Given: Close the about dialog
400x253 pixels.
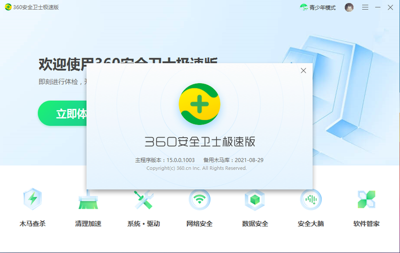Looking at the screenshot, I should (303, 70).
